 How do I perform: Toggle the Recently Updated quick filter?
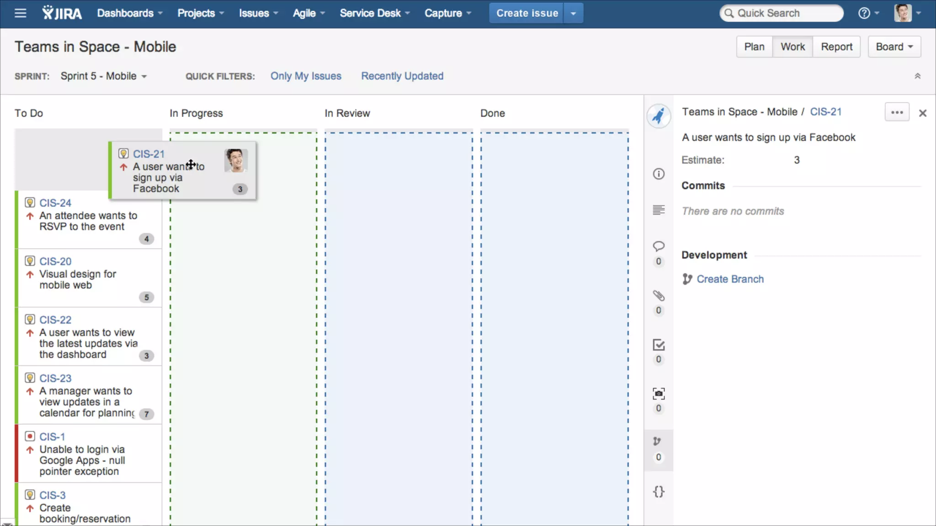tap(402, 76)
